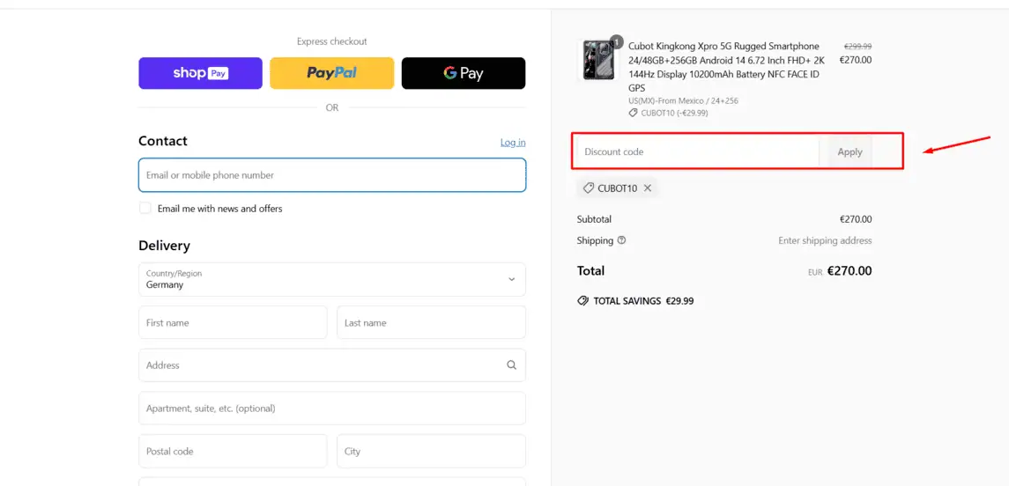
Task: Click the Subtotal €270.00 amount
Action: point(856,219)
